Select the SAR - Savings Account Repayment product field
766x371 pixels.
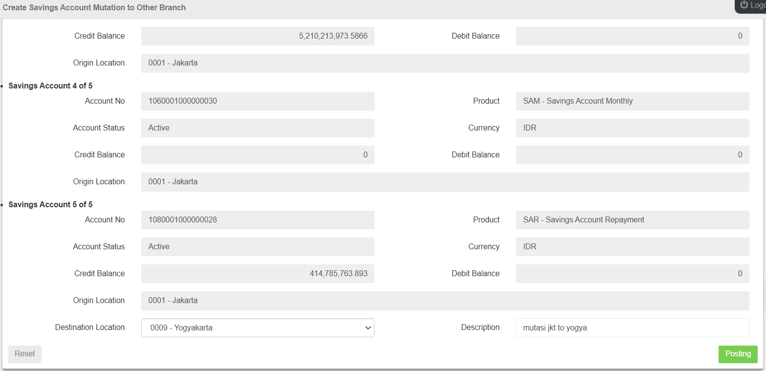tap(632, 220)
